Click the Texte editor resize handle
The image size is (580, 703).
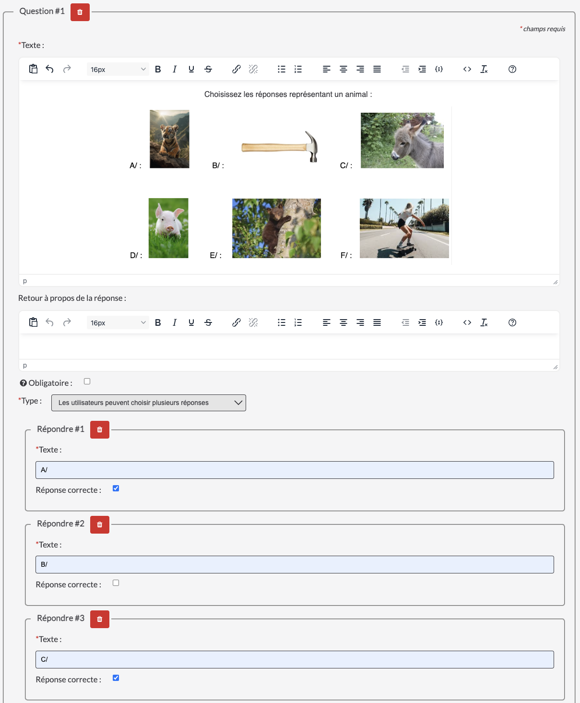pyautogui.click(x=555, y=282)
